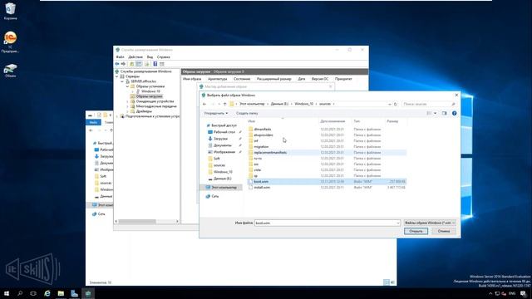Click the Данные (E:) breadcrumb in the address bar
Screen dimensions: 532x299
pyautogui.click(x=279, y=104)
